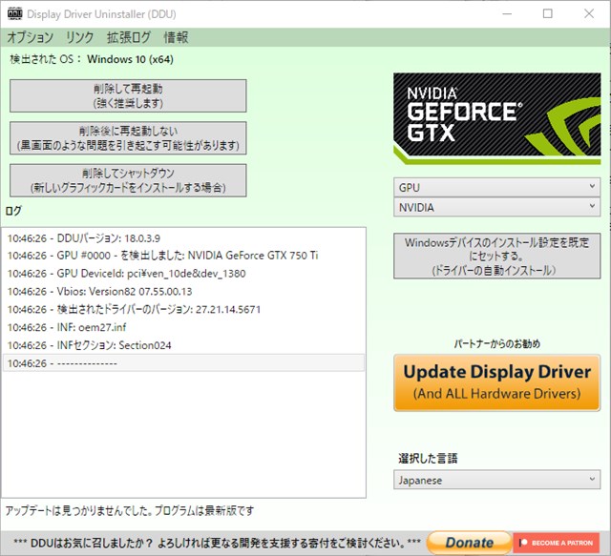Image resolution: width=611 pixels, height=556 pixels.
Task: Click the Update Display Driver banner
Action: point(496,382)
